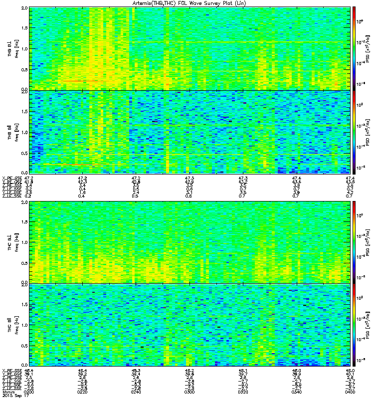Image resolution: width=374 pixels, height=399 pixels.
Task: Click the '1.0' frequency tick of the THC B⊥ panel
Action: click(24, 242)
